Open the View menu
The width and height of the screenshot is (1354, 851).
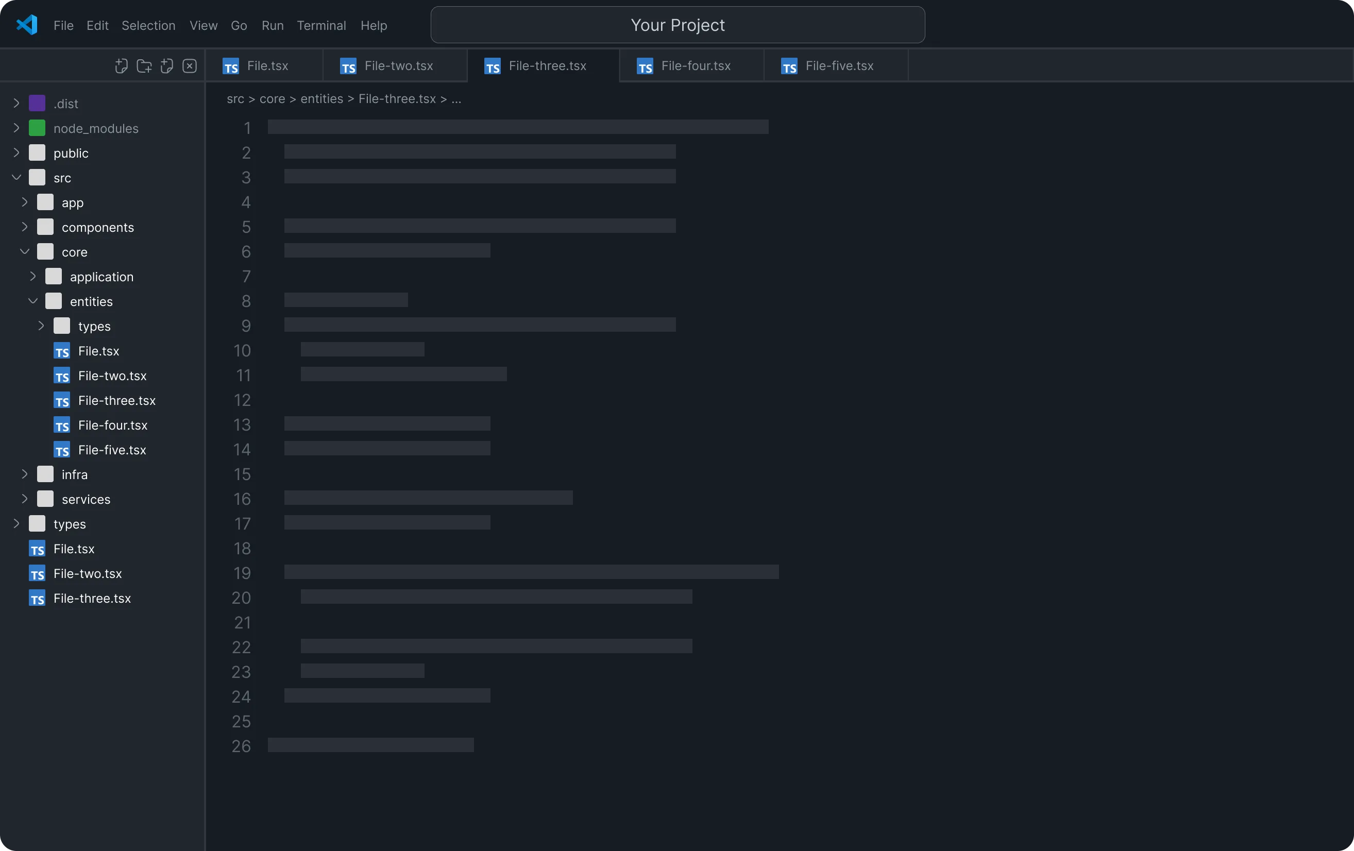coord(204,25)
